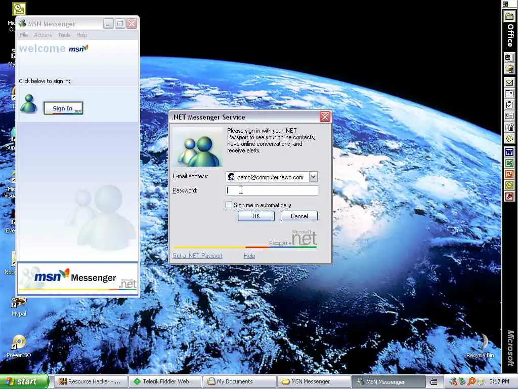
Task: Open Help menu in MSN Messenger window
Action: tap(82, 35)
